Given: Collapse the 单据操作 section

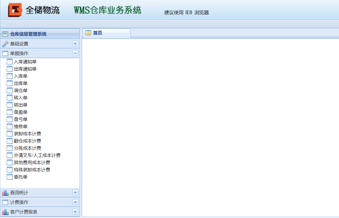Looking at the screenshot, I should [75, 53].
